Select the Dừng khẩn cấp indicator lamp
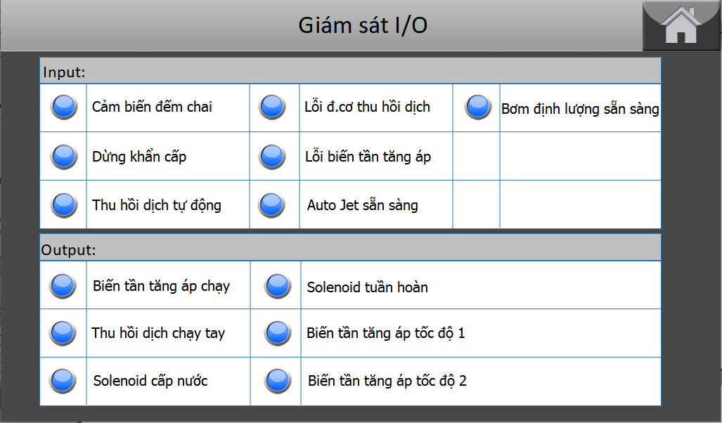 point(64,157)
